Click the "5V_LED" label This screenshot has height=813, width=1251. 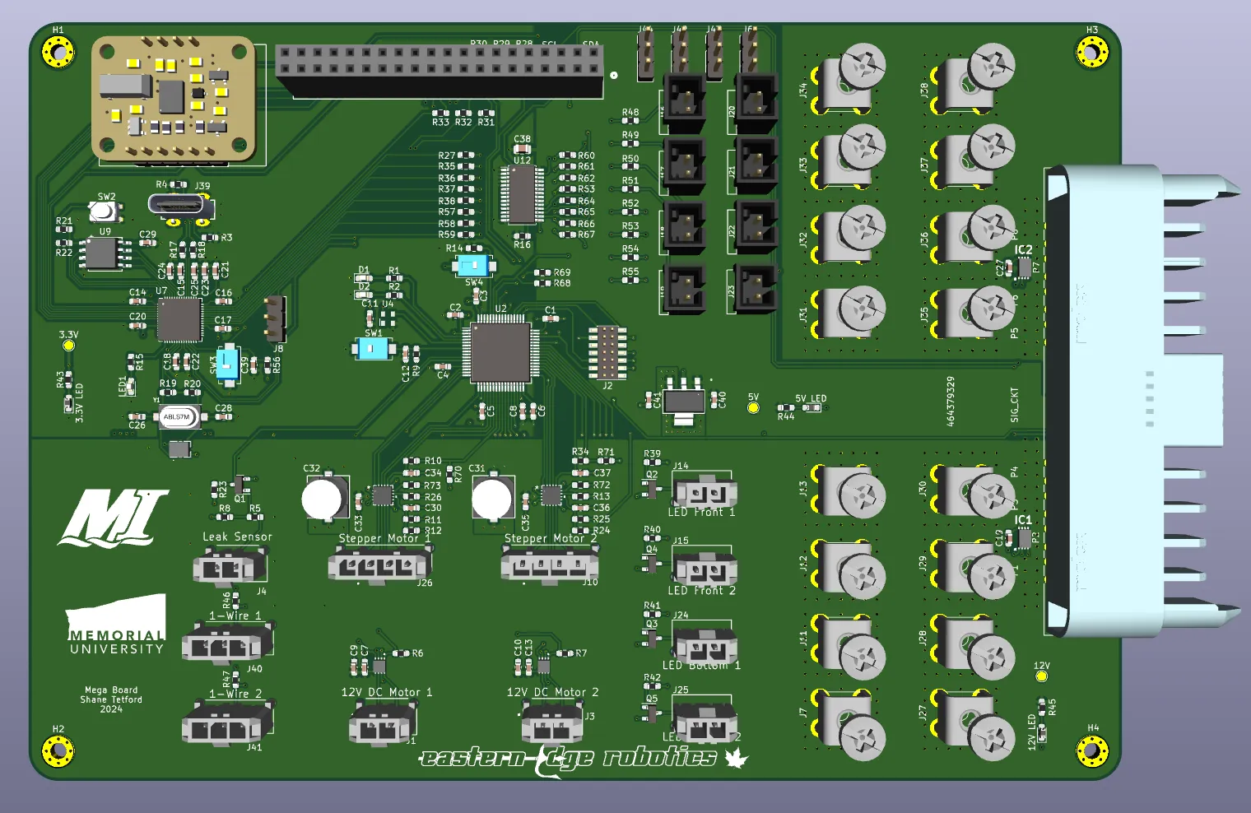coord(811,398)
